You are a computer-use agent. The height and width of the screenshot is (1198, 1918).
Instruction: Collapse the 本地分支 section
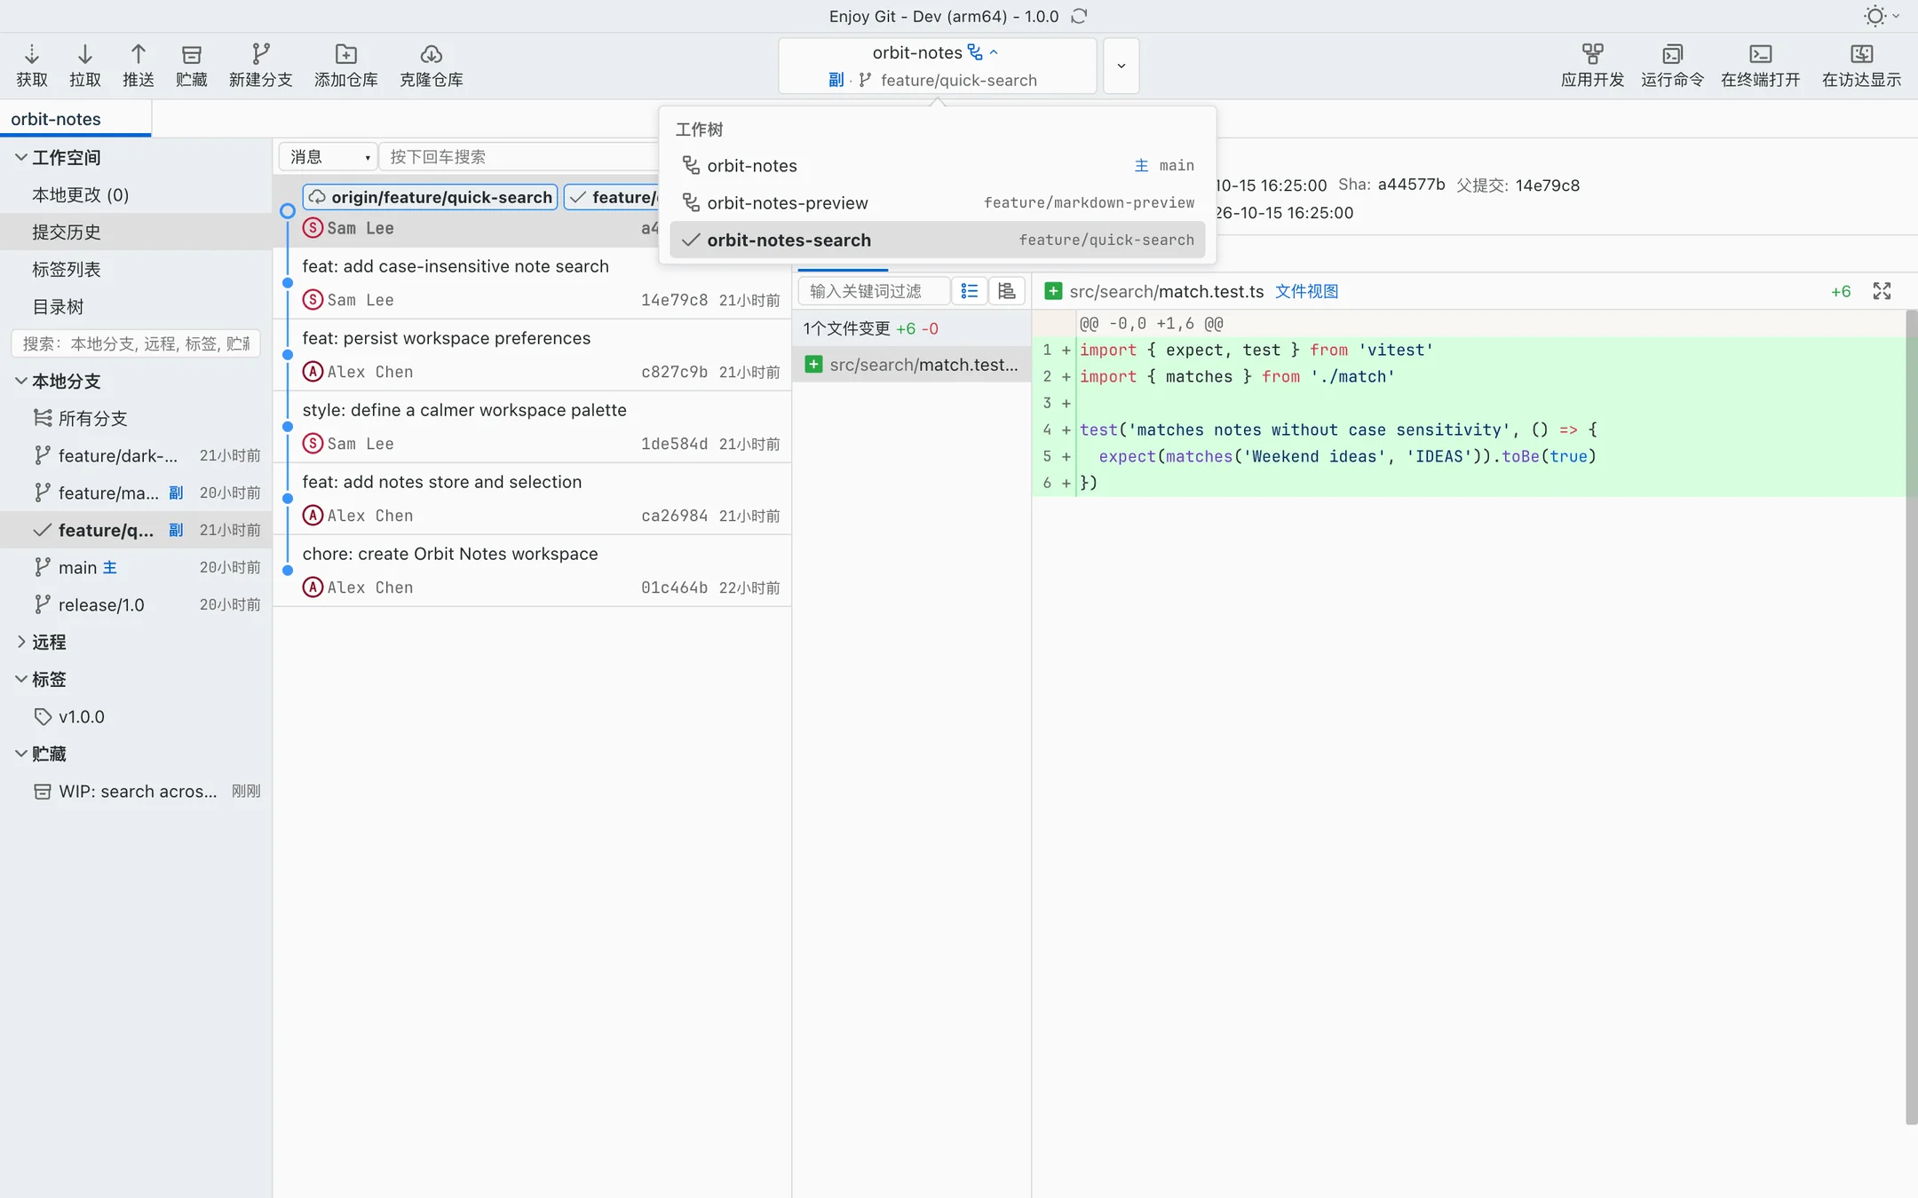[20, 381]
